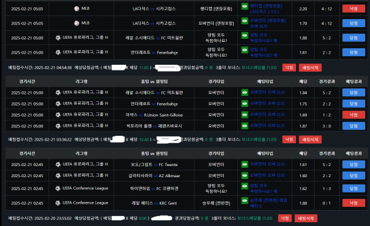This screenshot has height=226, width=370.
Task: Click soccer ball icon in 하이덴하임 Conference League row
Action: point(58,188)
